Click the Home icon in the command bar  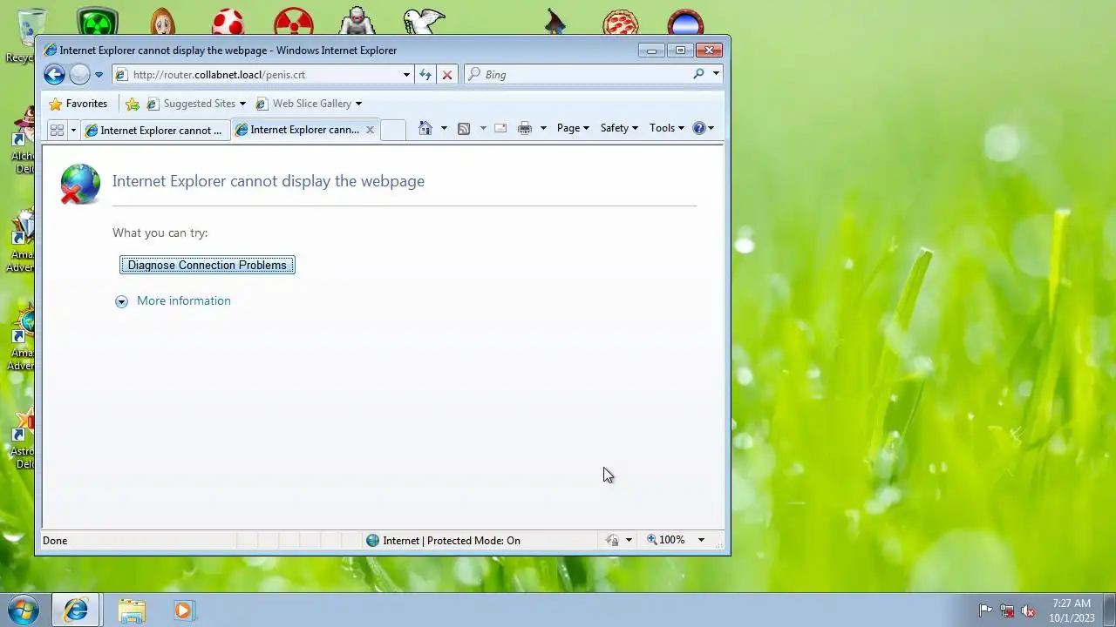(425, 128)
